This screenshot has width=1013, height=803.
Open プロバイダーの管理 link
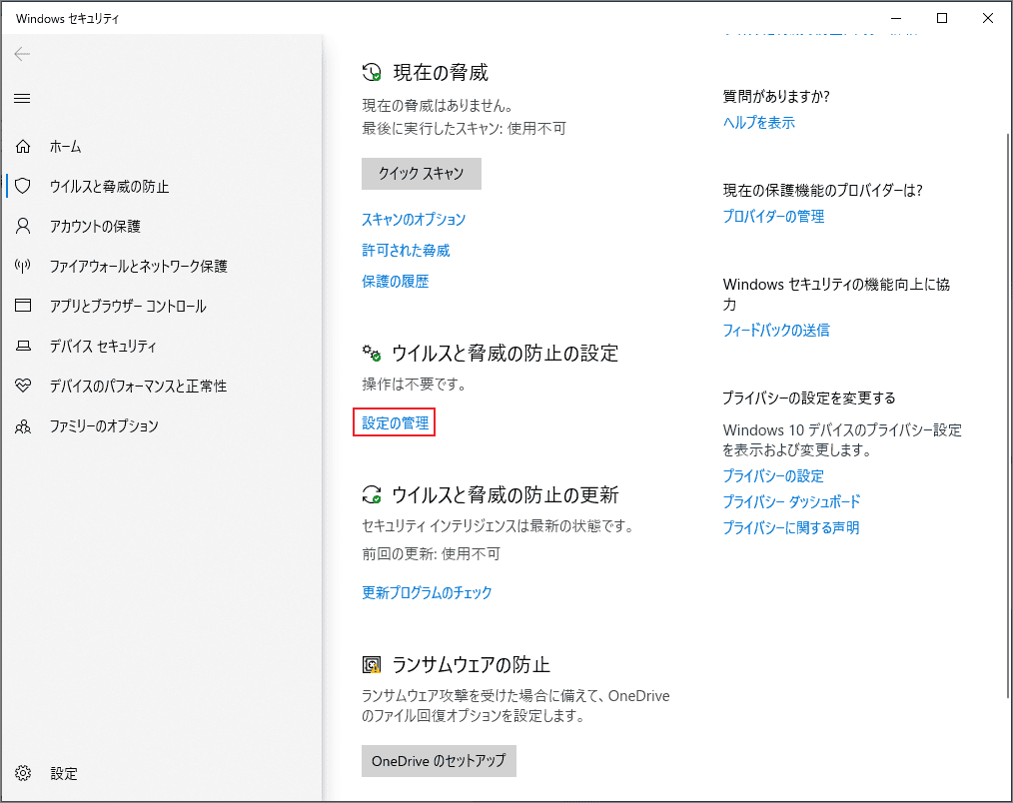(773, 216)
